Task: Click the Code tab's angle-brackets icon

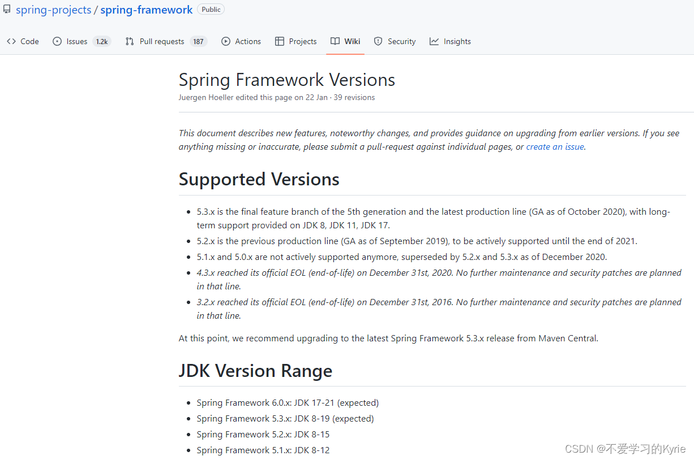Action: tap(11, 41)
